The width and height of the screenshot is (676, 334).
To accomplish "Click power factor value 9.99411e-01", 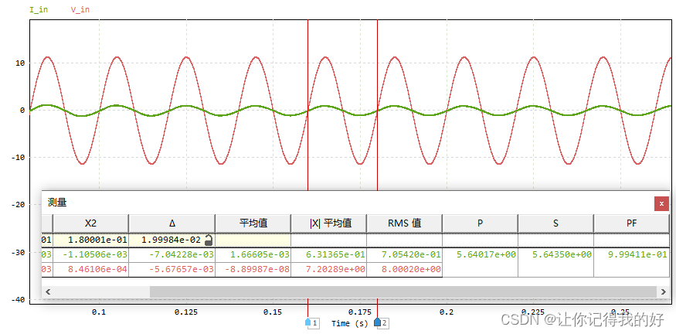I will click(637, 254).
